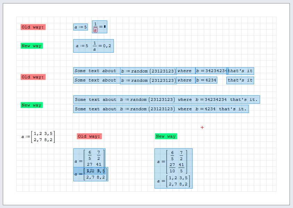This screenshot has width=293, height=208.
Task: Click the red-highlighted denominator "a" in the fraction
Action: pyautogui.click(x=95, y=30)
